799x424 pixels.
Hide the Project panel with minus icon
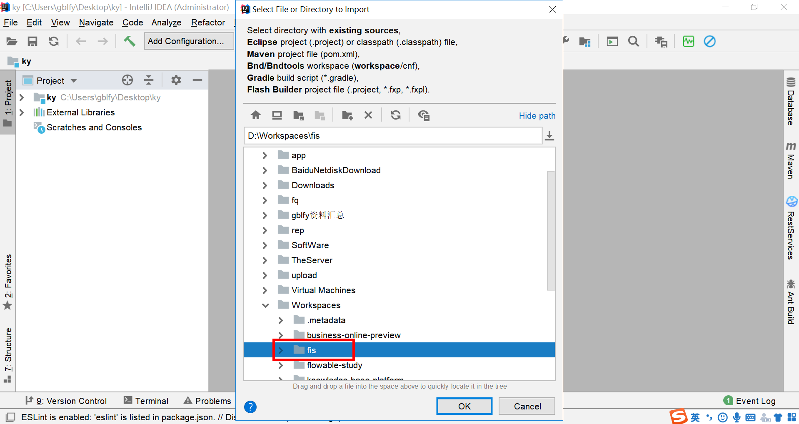(x=197, y=80)
